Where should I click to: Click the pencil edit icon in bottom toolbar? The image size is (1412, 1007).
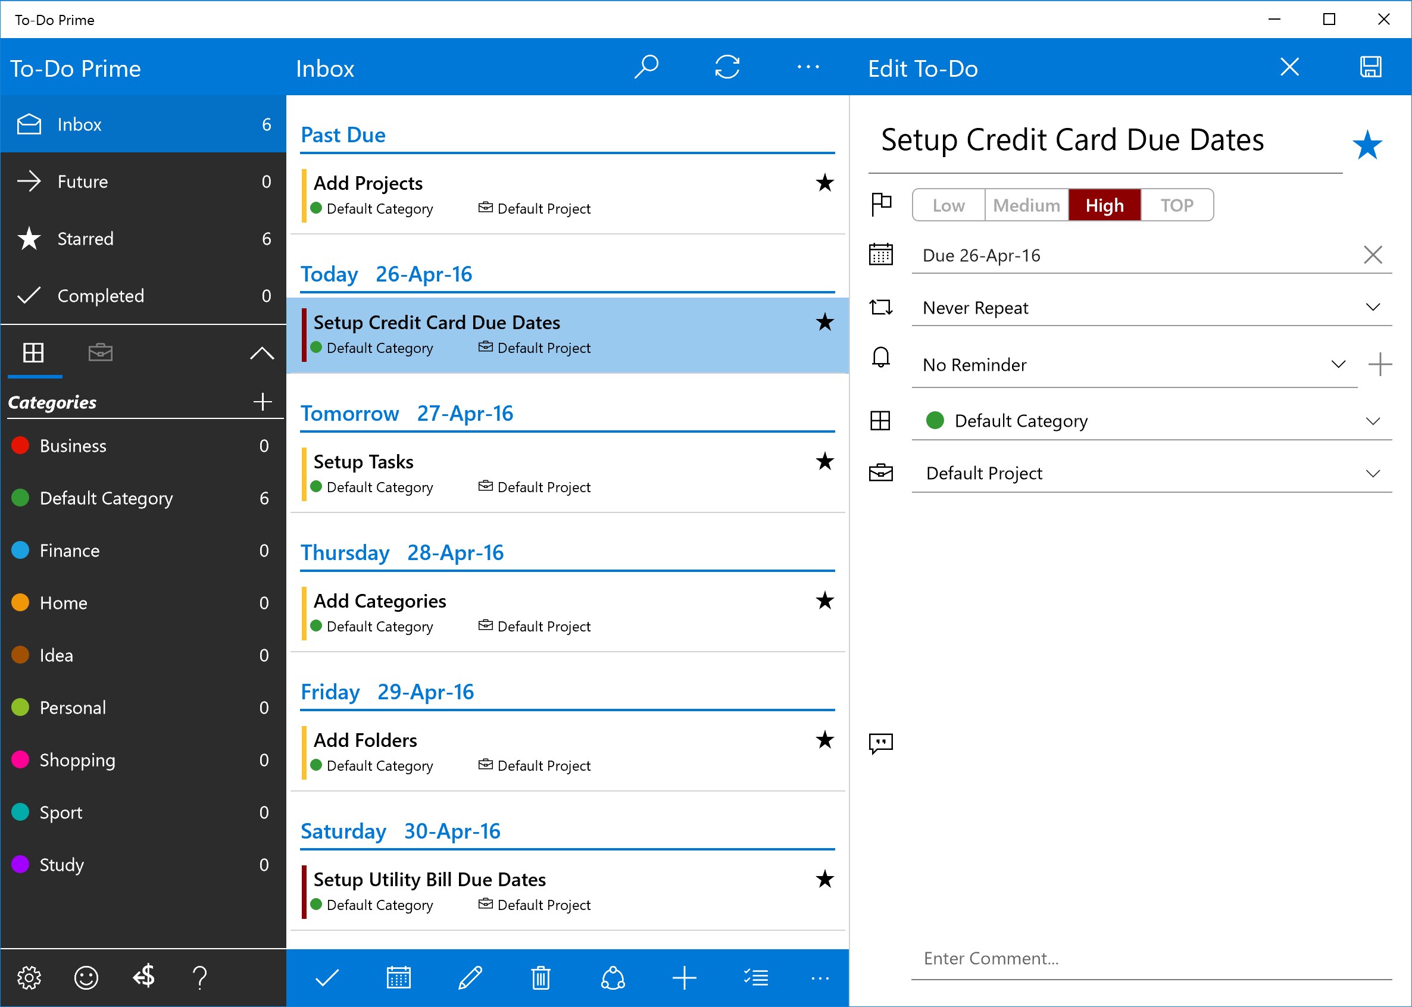pos(470,978)
